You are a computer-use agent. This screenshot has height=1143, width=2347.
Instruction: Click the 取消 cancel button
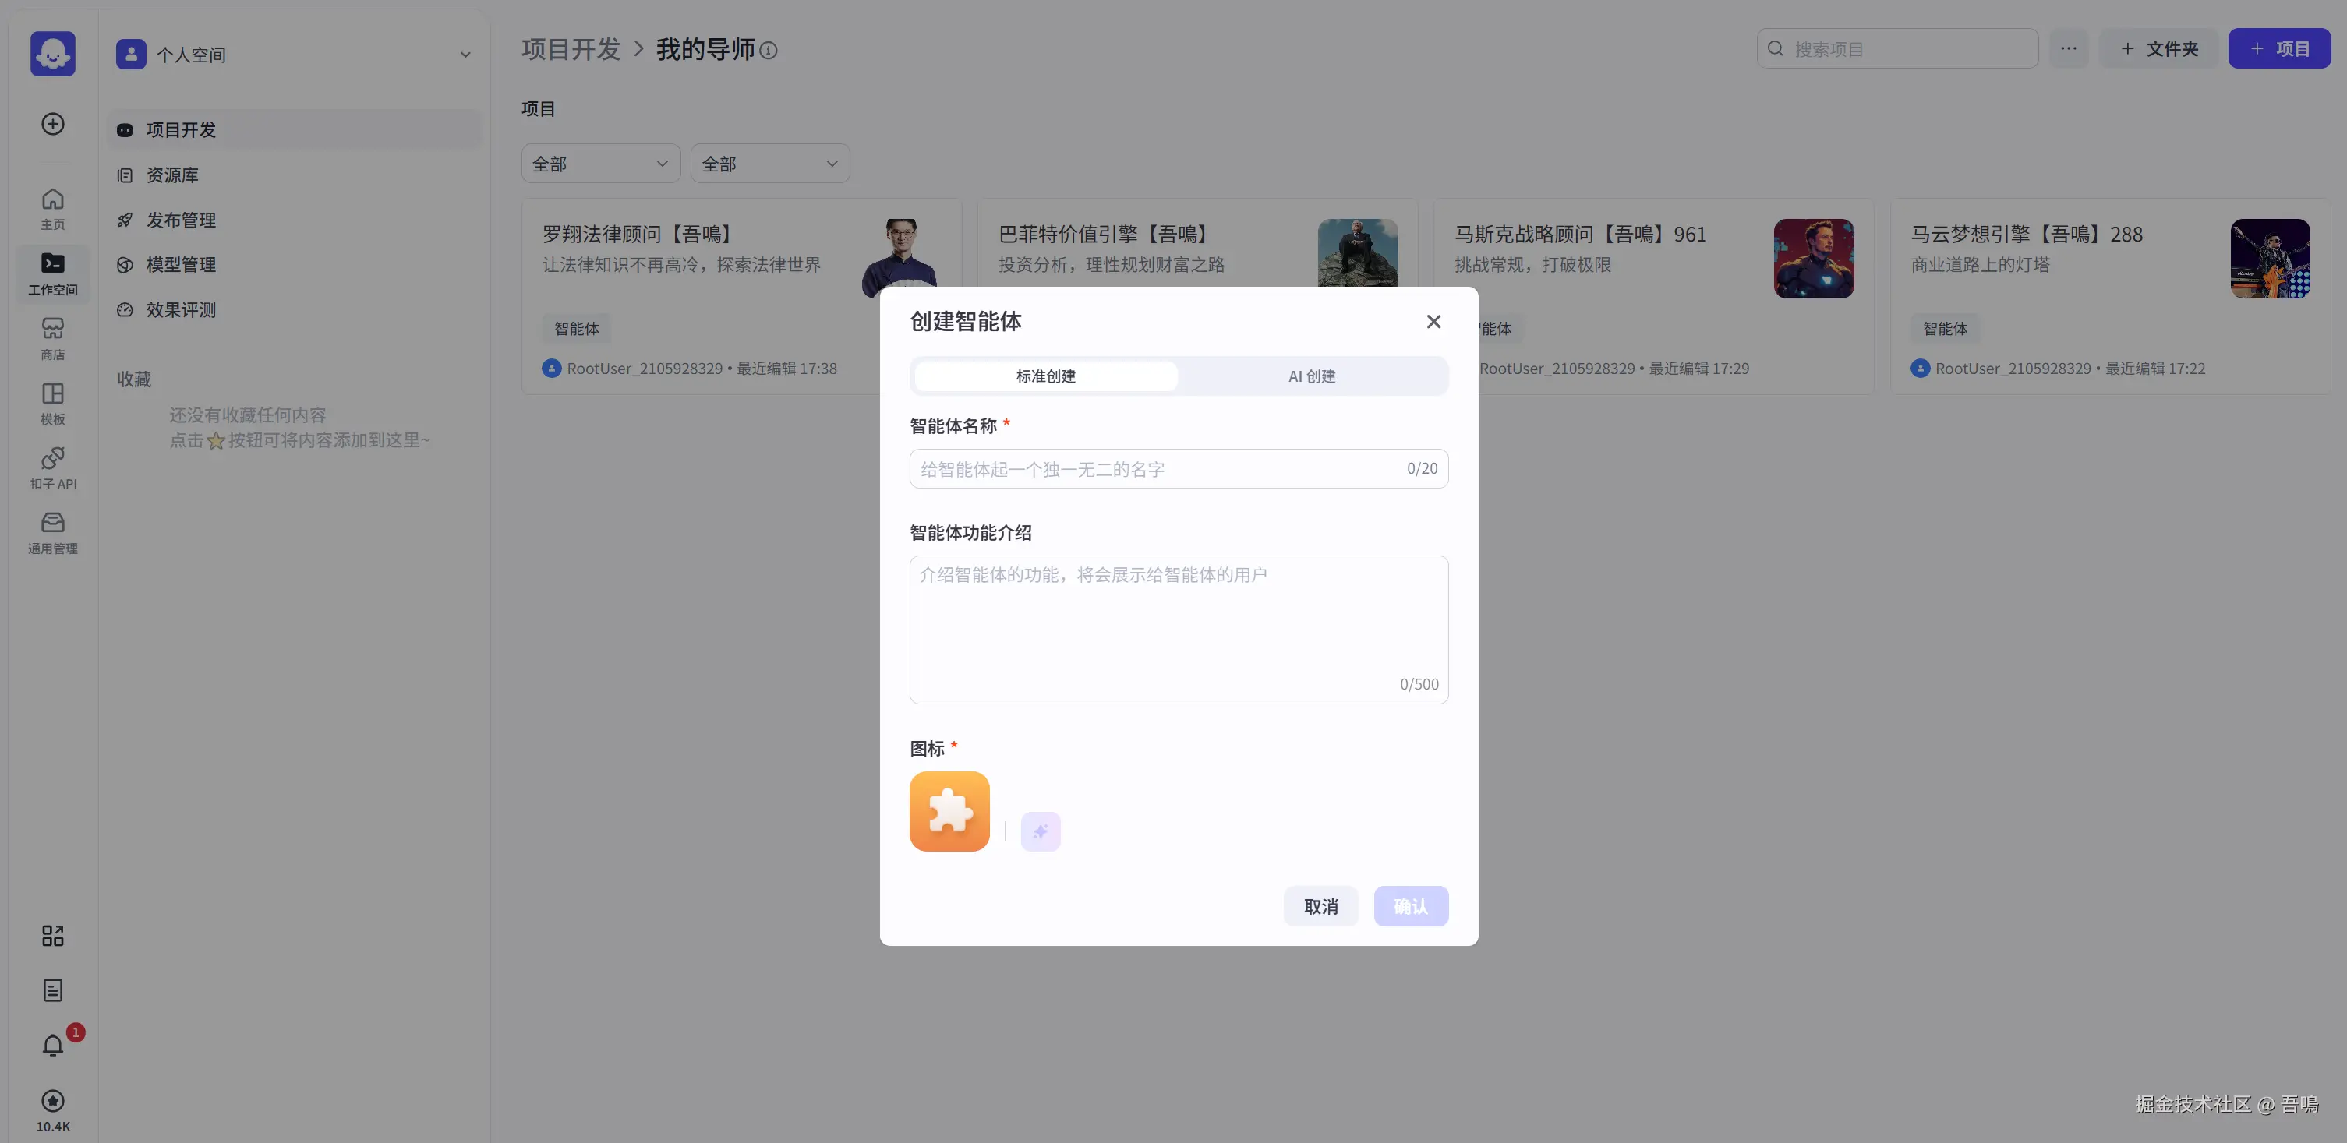[1320, 906]
